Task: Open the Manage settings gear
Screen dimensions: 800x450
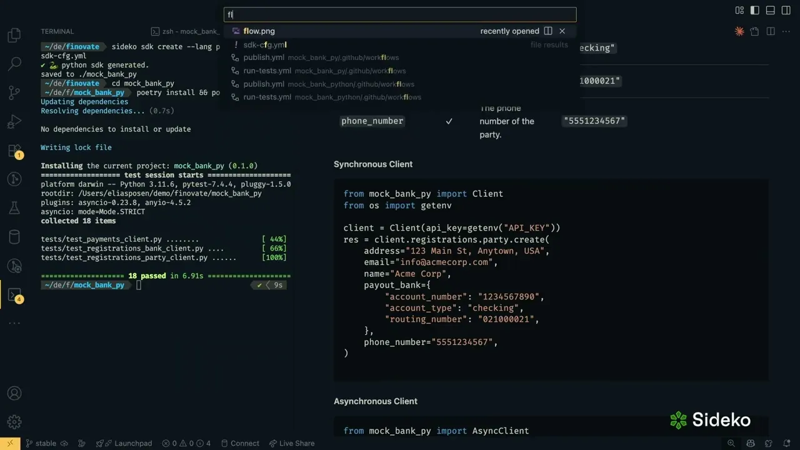Action: coord(14,422)
